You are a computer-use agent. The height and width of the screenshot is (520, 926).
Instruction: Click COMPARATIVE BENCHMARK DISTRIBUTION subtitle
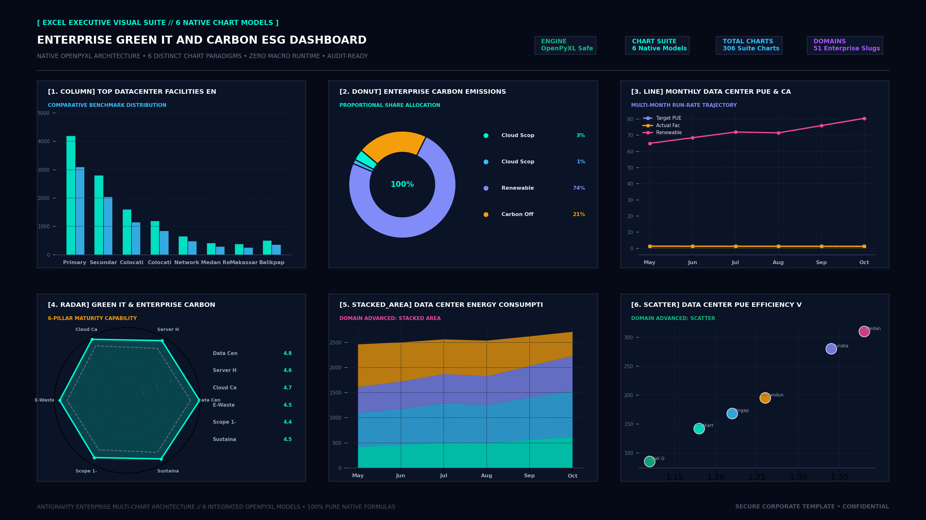pyautogui.click(x=107, y=105)
